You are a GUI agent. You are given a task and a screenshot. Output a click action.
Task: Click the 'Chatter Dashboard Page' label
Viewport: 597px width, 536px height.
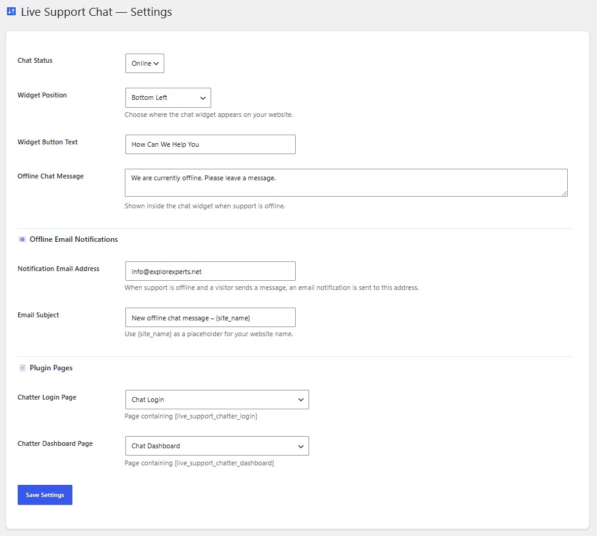(x=55, y=443)
